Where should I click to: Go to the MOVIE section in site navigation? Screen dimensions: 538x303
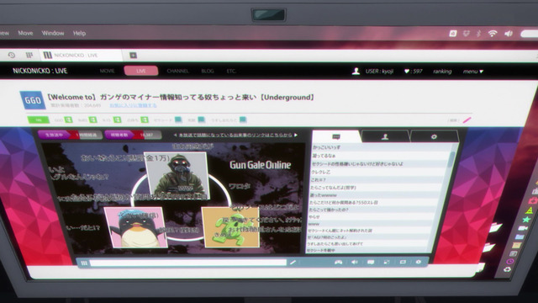click(107, 71)
